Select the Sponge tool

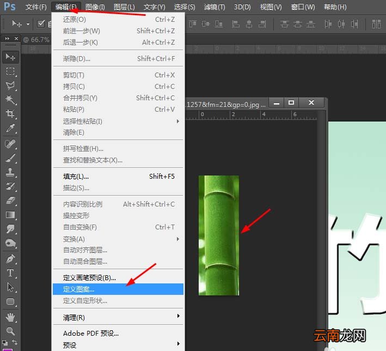tap(10, 243)
